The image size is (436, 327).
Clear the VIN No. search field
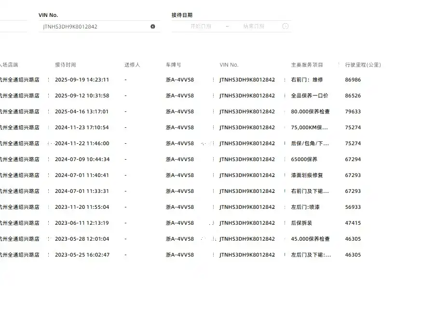tap(153, 27)
